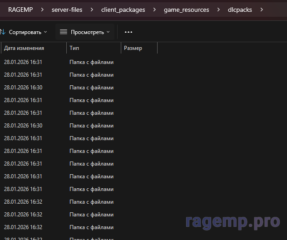Viewport: 287px width, 240px height.
Task: Open the three-dot more options menu
Action: click(x=129, y=32)
